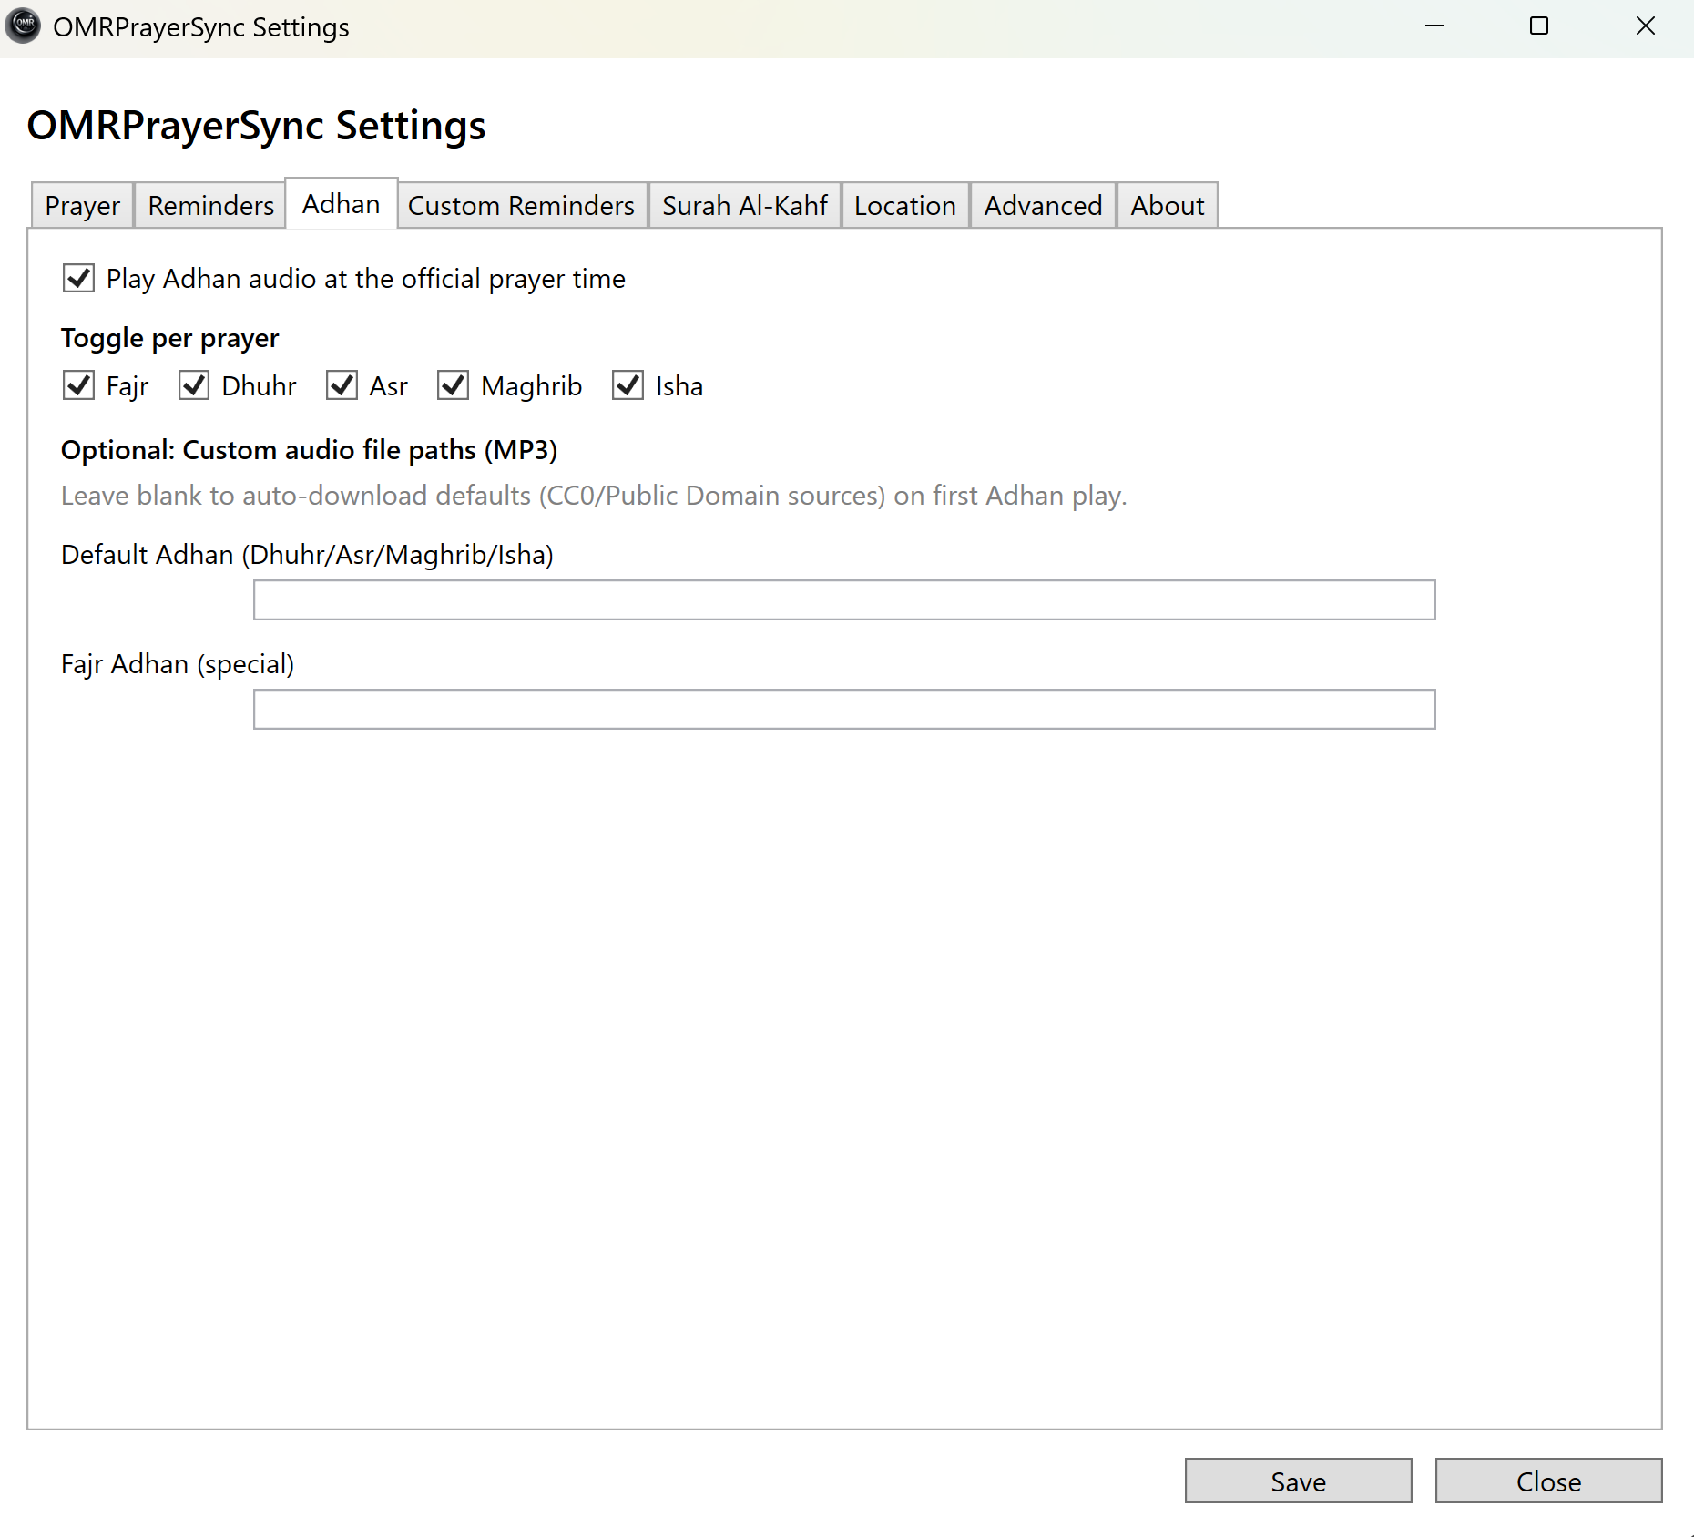Toggle the Fajr adhan checkbox

coord(78,385)
